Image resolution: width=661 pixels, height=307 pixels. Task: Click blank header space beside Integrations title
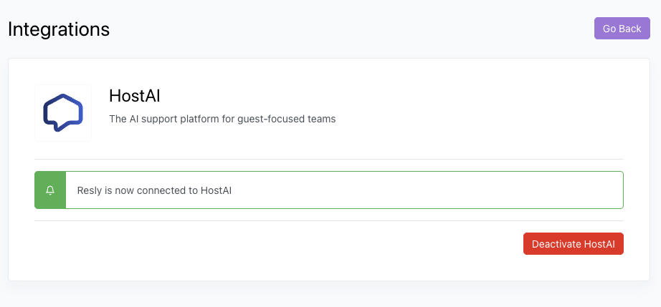click(x=344, y=29)
